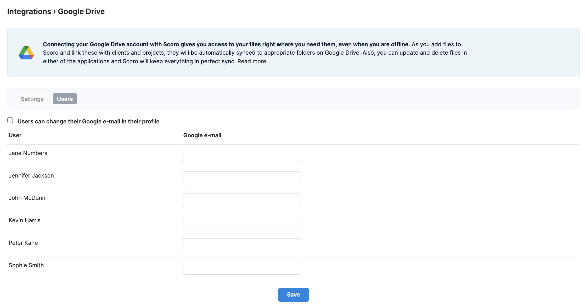Click the Google Drive logo icon
Viewport: 585px width, 307px height.
tap(26, 53)
